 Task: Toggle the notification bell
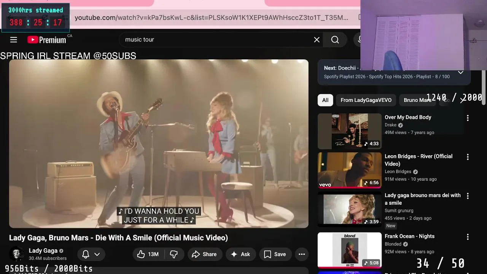(86, 254)
